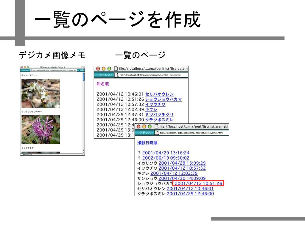This screenshot has height=229, width=305.
Task: Open the 和名順 link in list_date window
Action: pos(103,84)
